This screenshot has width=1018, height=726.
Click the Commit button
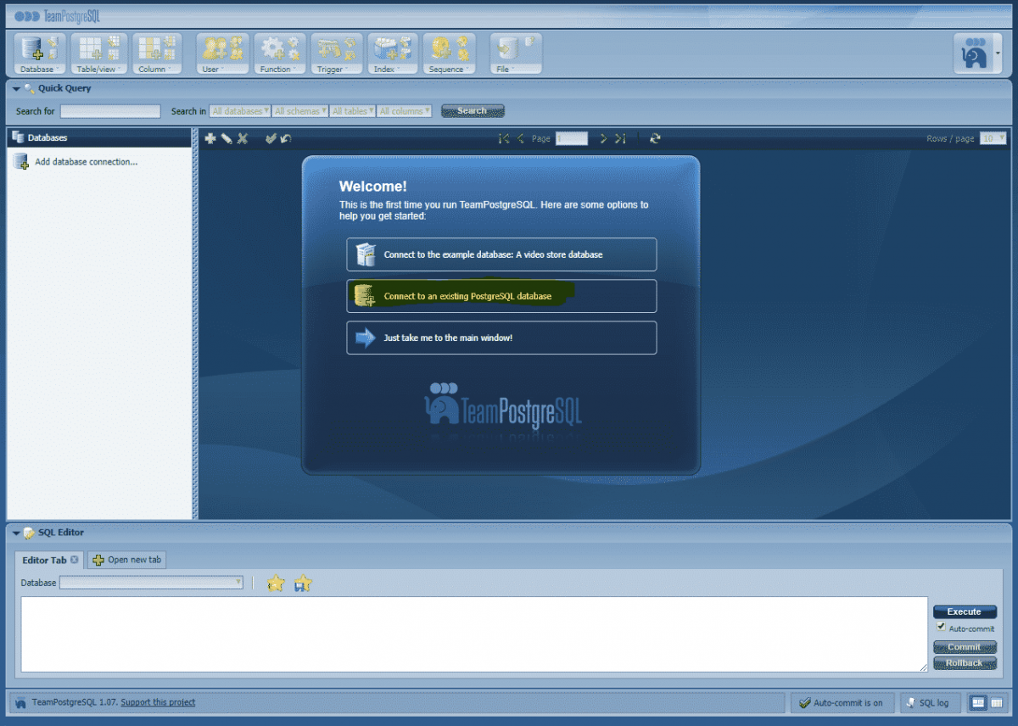pos(965,647)
